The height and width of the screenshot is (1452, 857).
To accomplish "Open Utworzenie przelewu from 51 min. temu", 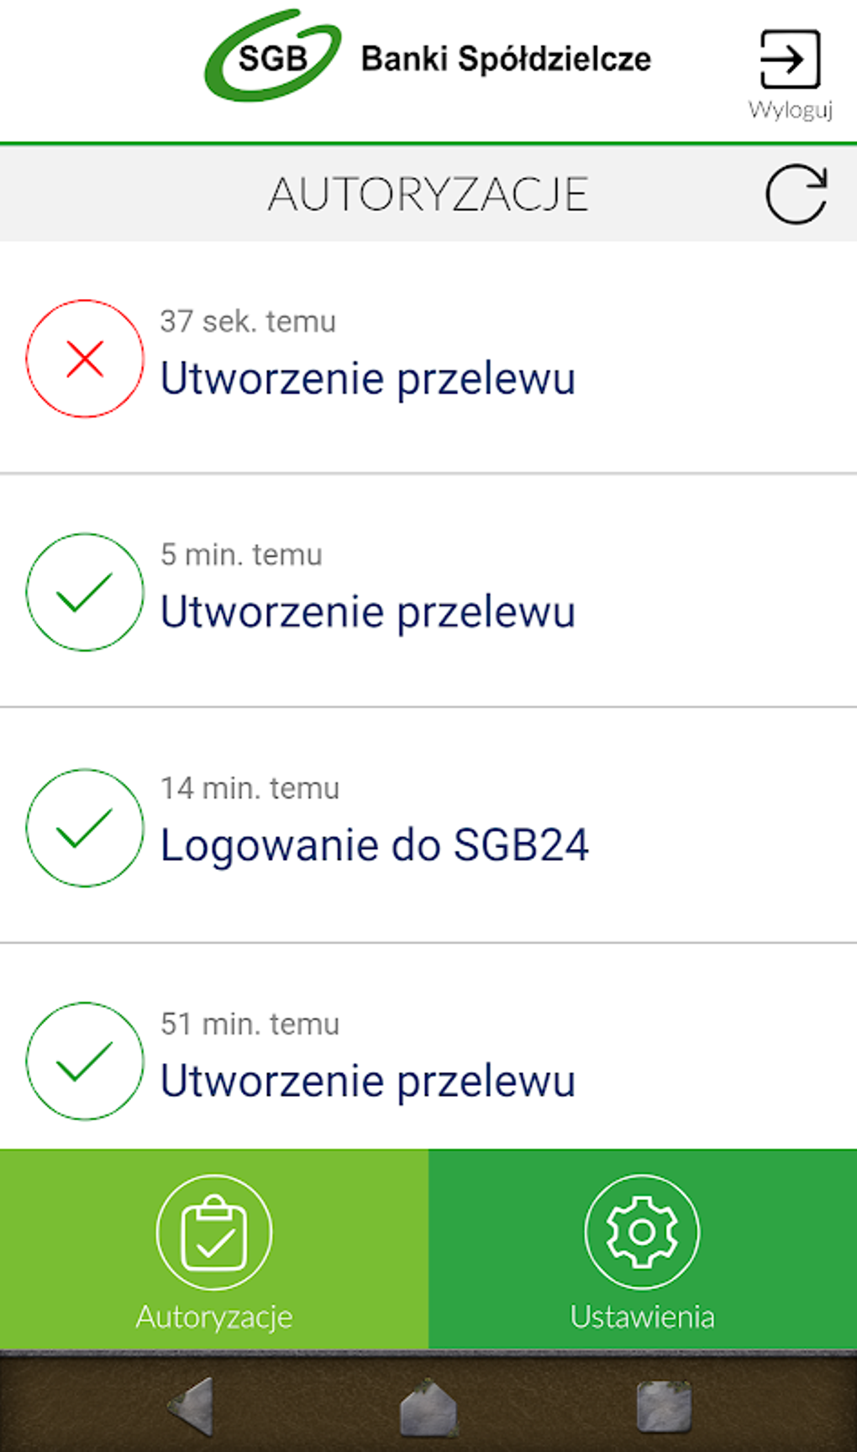I will (x=368, y=1080).
